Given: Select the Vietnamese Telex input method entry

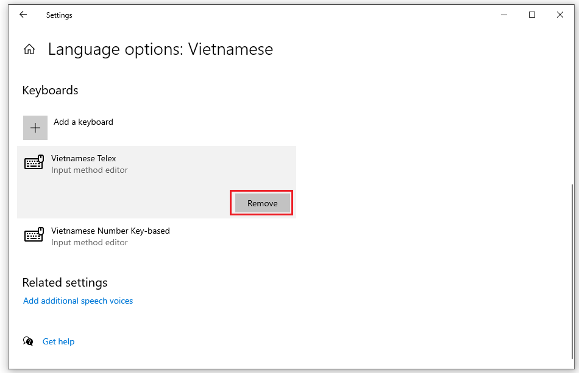Looking at the screenshot, I should 83,158.
